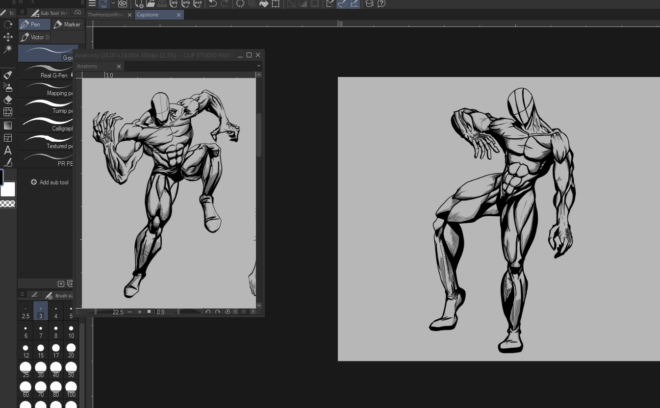Rotate Anatomy canvas left

[208, 312]
